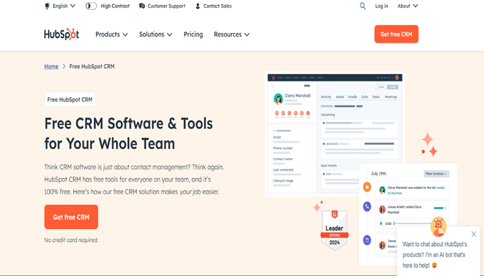484x276 pixels.
Task: Click Free HubSpot CRM breadcrumb text
Action: [x=92, y=66]
